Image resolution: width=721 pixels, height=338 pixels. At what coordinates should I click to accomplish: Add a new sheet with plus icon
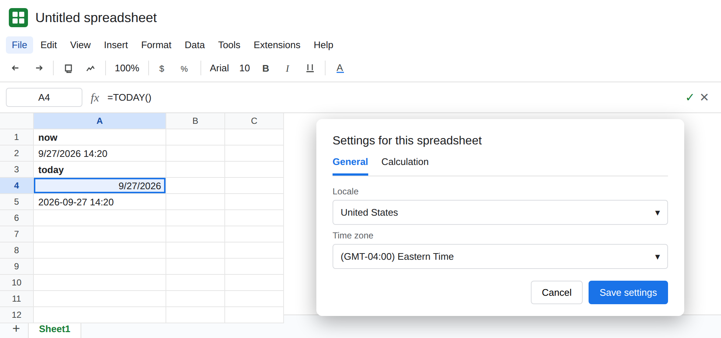pyautogui.click(x=16, y=328)
